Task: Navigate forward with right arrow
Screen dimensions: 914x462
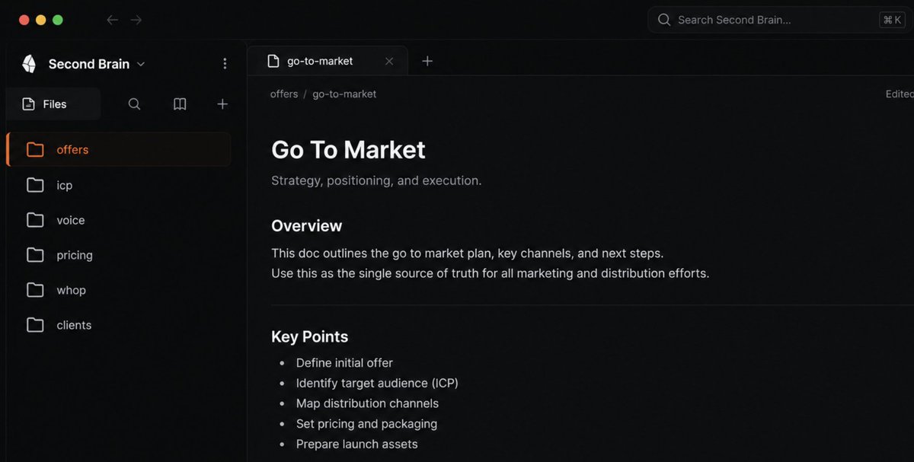Action: point(136,20)
